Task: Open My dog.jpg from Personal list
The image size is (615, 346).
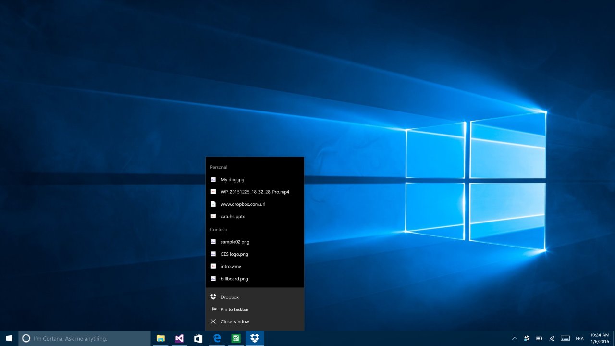Action: [x=232, y=180]
